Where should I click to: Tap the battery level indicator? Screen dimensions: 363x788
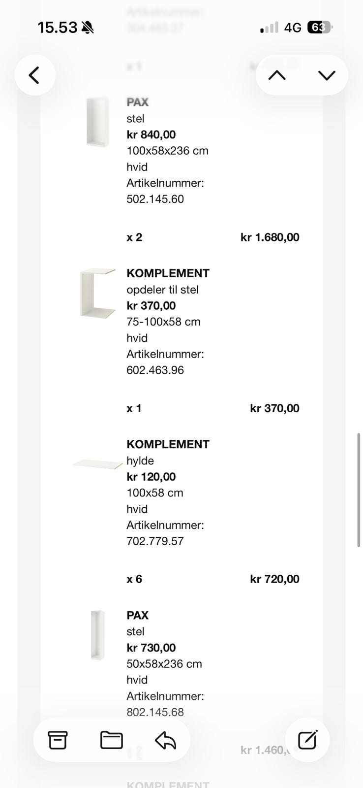(319, 27)
